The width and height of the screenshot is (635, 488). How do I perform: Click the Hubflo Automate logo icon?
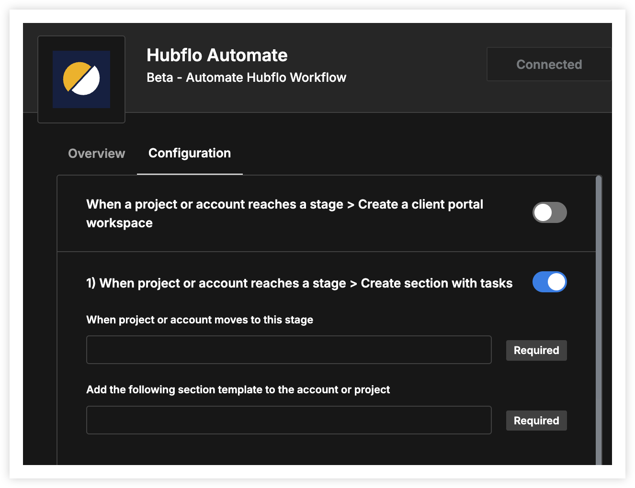[x=81, y=79]
